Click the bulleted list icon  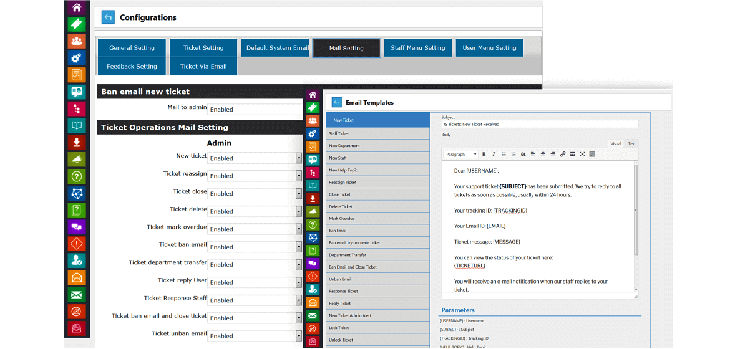tap(504, 154)
